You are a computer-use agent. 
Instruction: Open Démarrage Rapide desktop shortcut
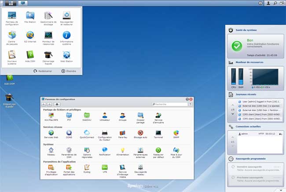9,100
